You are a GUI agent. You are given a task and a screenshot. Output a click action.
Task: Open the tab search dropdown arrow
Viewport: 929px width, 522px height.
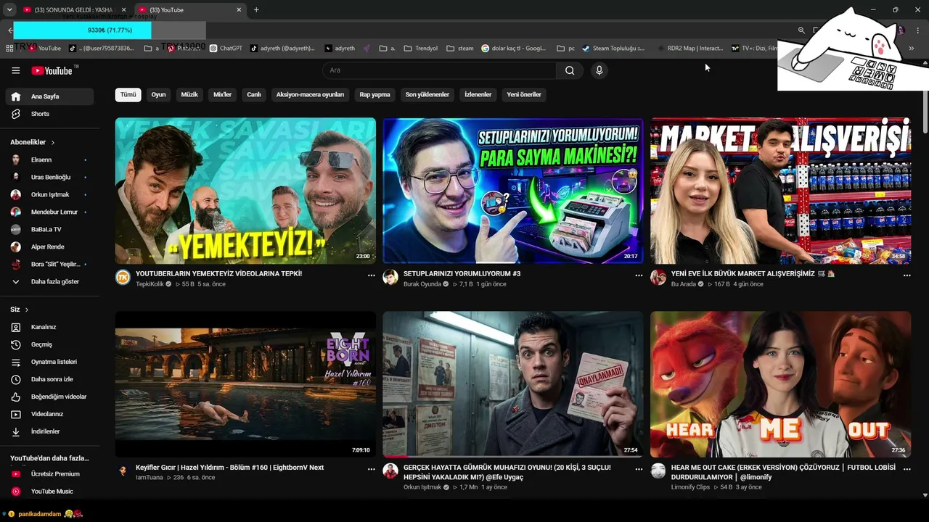9,9
